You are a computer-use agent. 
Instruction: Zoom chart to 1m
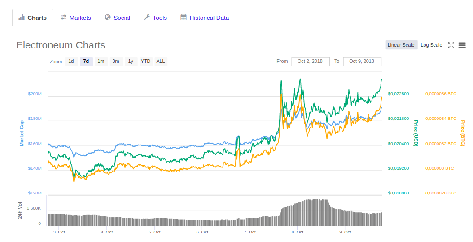coord(101,62)
